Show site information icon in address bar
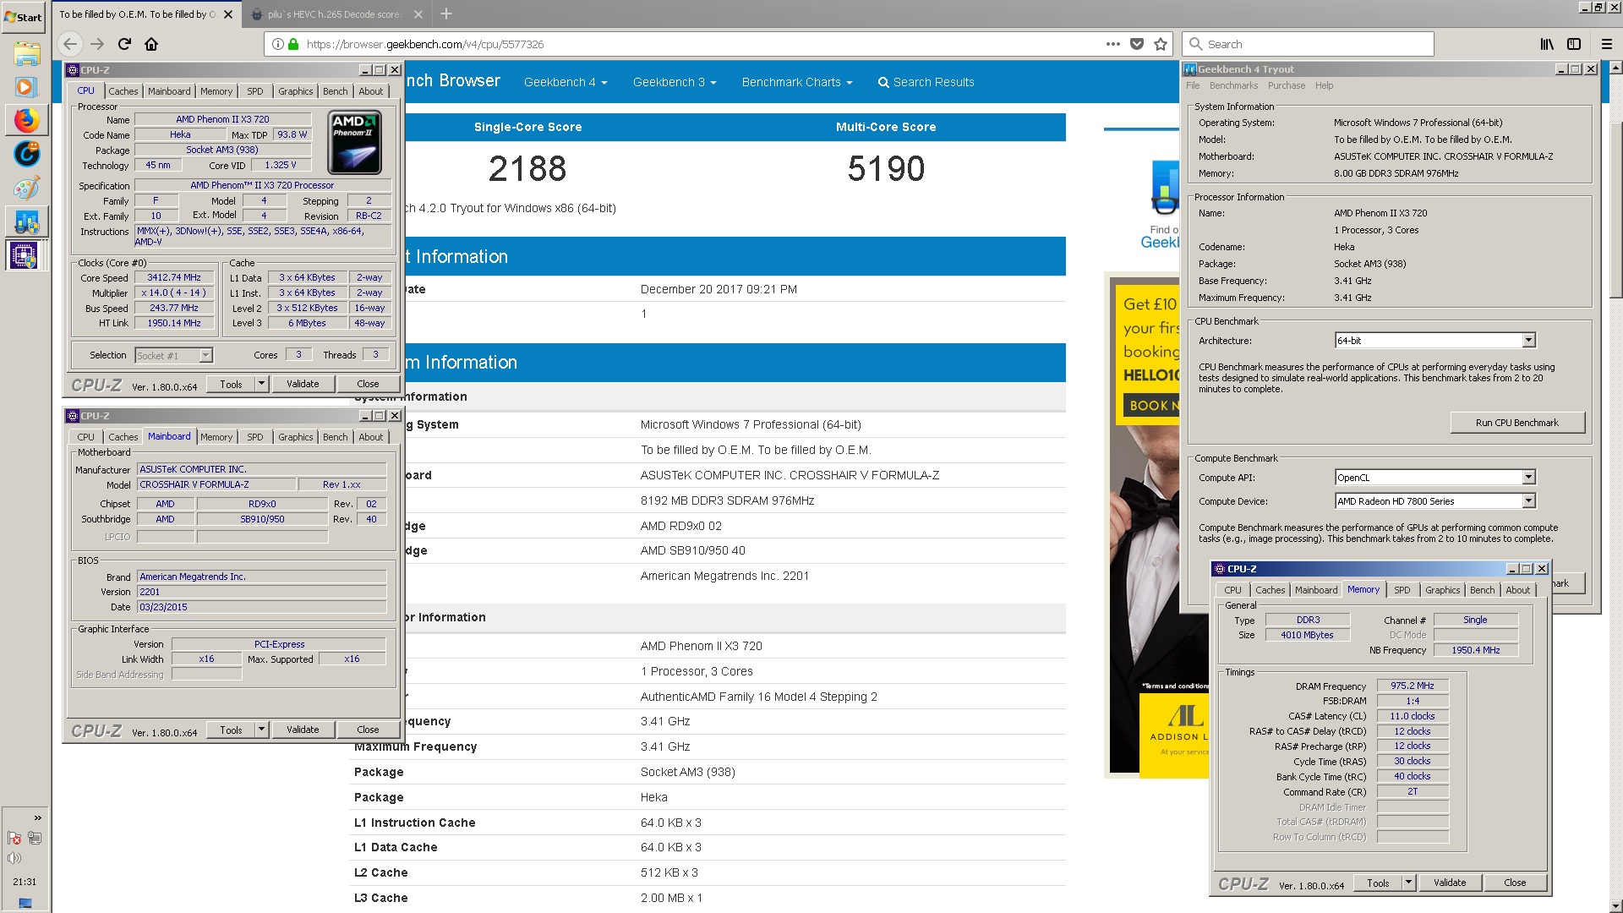The image size is (1623, 913). tap(277, 44)
